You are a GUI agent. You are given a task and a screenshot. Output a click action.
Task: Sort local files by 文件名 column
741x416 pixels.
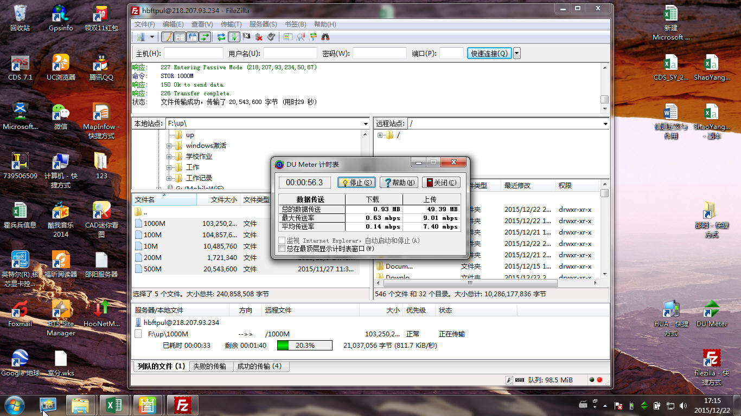(x=164, y=200)
